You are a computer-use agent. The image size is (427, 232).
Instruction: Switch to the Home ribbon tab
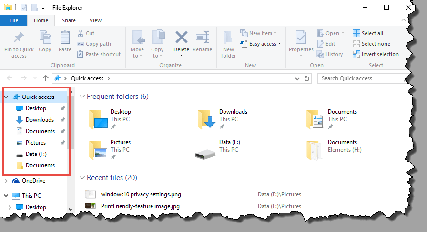(x=41, y=20)
